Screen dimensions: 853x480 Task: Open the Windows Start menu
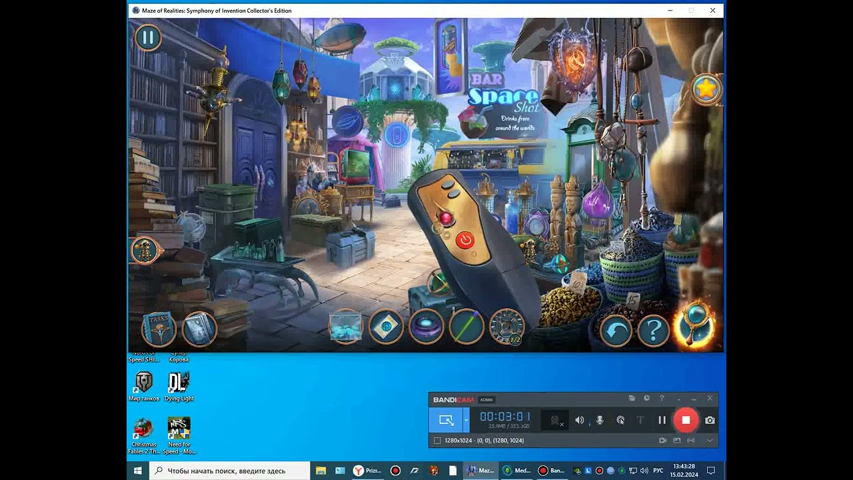pos(138,471)
